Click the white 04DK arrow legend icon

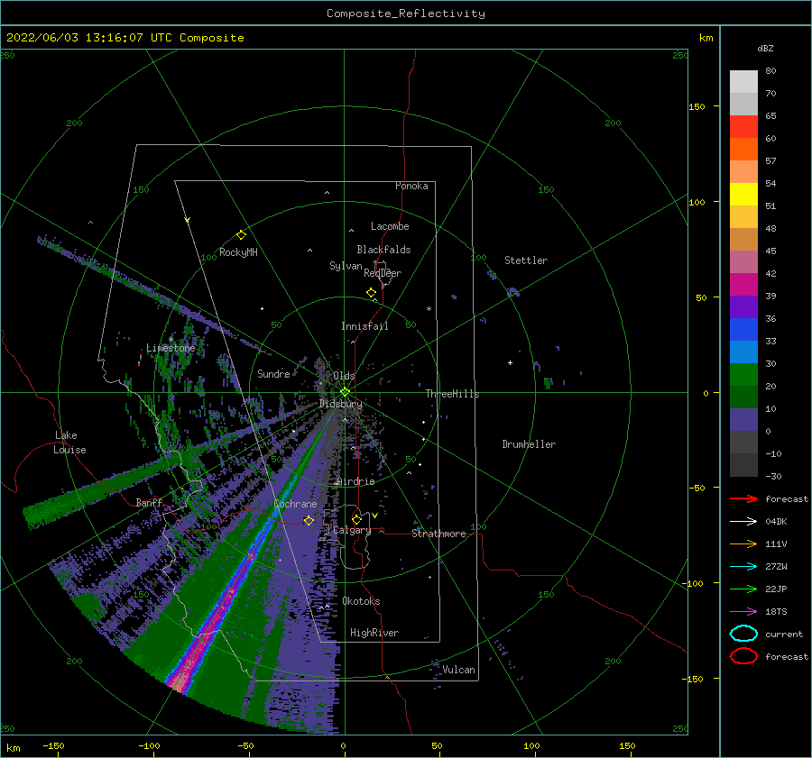(743, 522)
